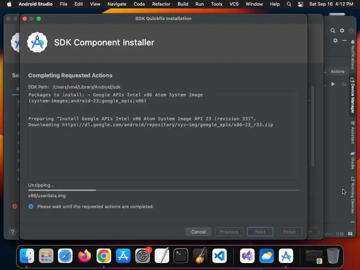Open the Apple menu

tap(9, 4)
